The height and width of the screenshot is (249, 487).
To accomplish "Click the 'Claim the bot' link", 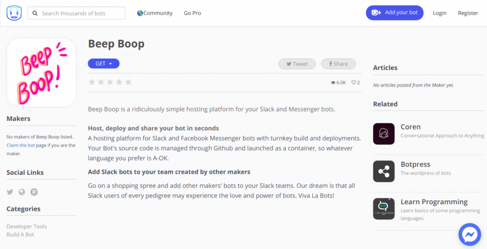I will tap(20, 145).
